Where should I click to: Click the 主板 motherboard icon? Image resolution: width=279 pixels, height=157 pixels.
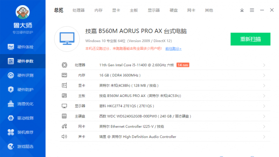point(64,96)
